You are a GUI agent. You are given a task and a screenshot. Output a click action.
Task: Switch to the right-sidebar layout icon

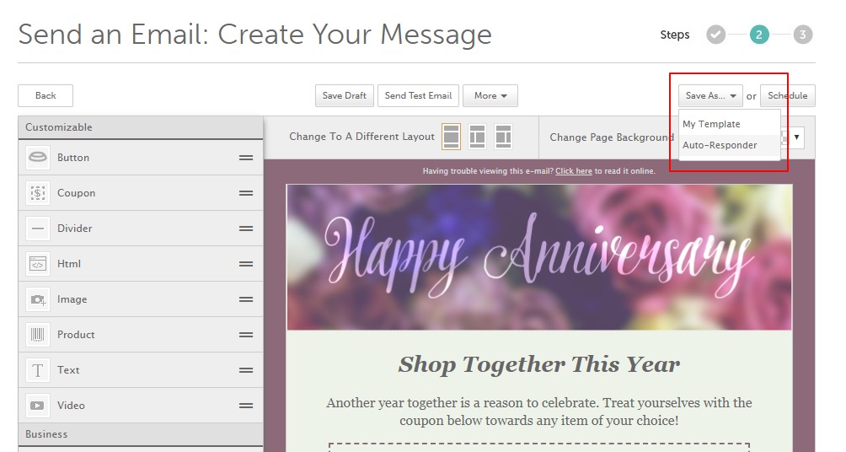coord(503,137)
